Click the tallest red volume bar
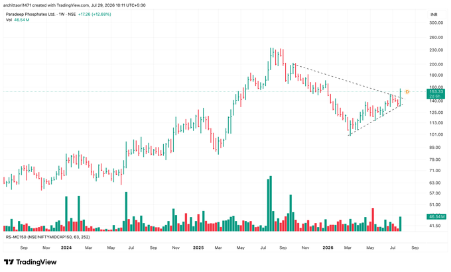 pos(373,220)
